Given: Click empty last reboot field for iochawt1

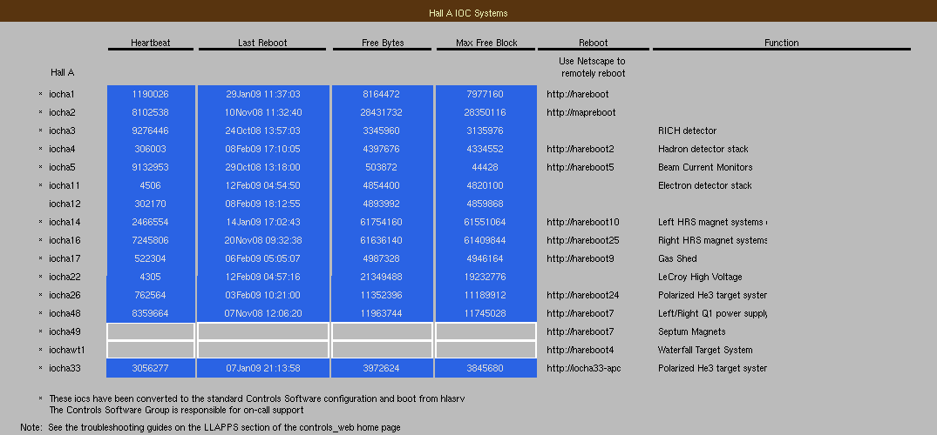Looking at the screenshot, I should click(x=263, y=350).
